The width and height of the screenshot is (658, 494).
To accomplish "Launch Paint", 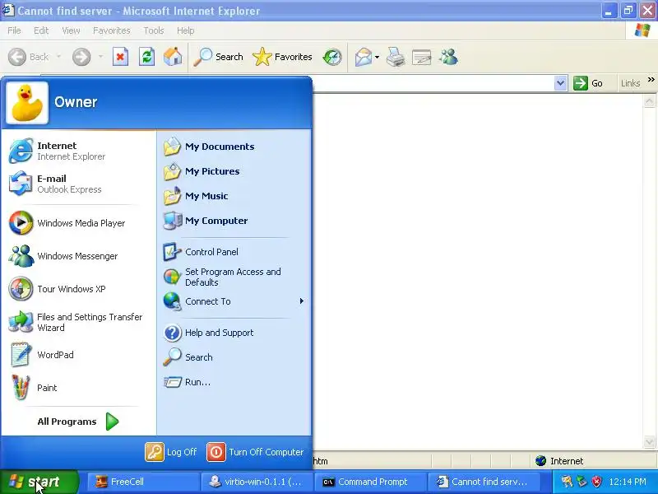I will tap(78, 388).
